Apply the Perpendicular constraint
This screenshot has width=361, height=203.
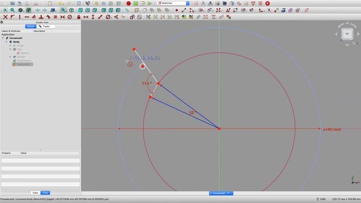41,17
